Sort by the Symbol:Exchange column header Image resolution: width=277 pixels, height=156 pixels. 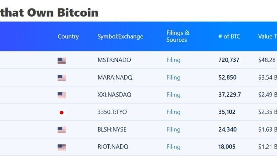coord(120,36)
